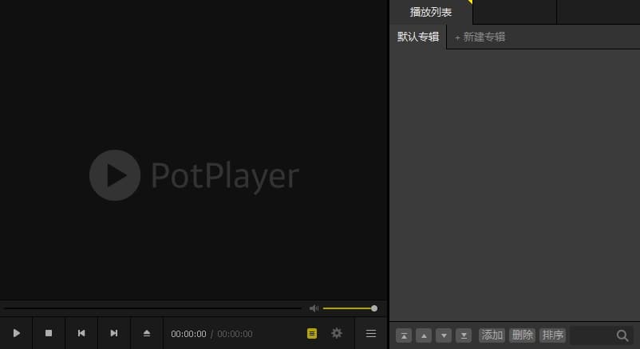Click the 删除 button

tap(522, 335)
